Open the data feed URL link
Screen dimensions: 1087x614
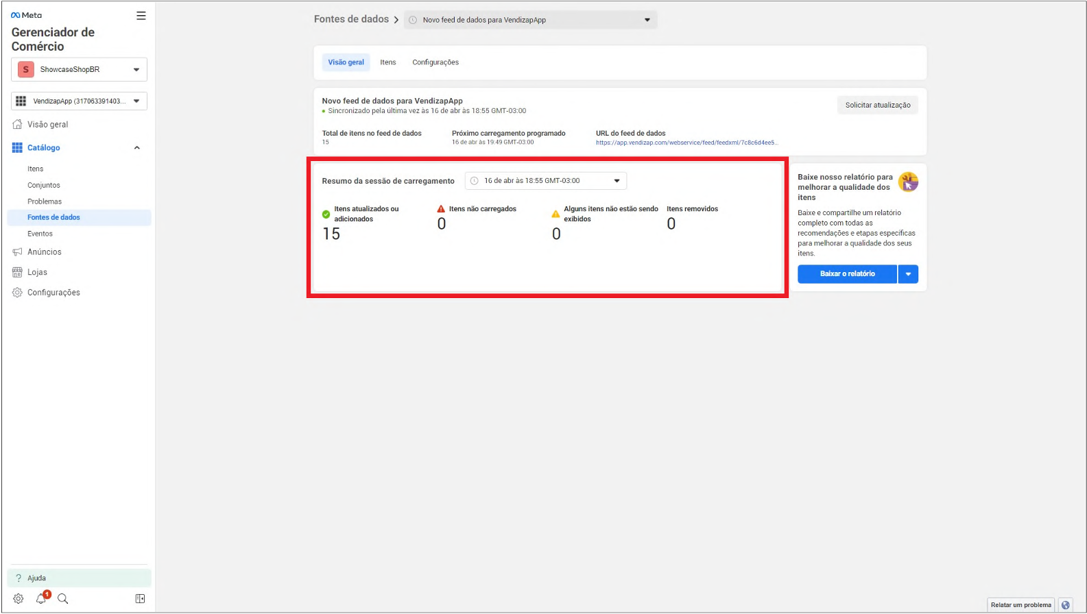click(686, 143)
